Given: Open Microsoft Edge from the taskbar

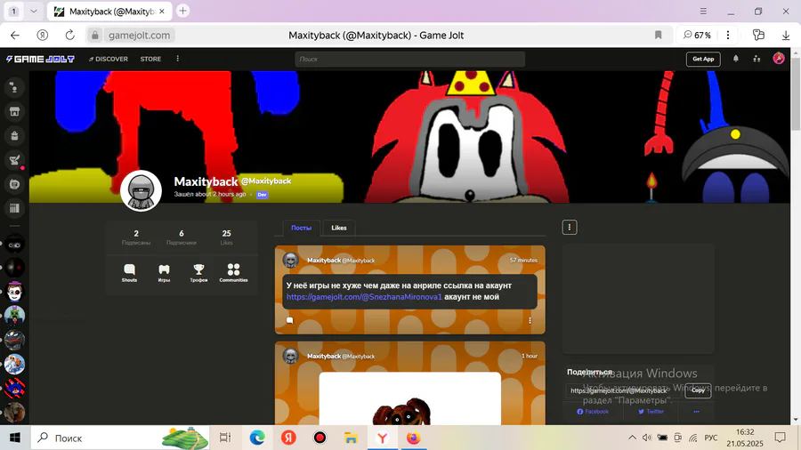Looking at the screenshot, I should click(x=257, y=438).
